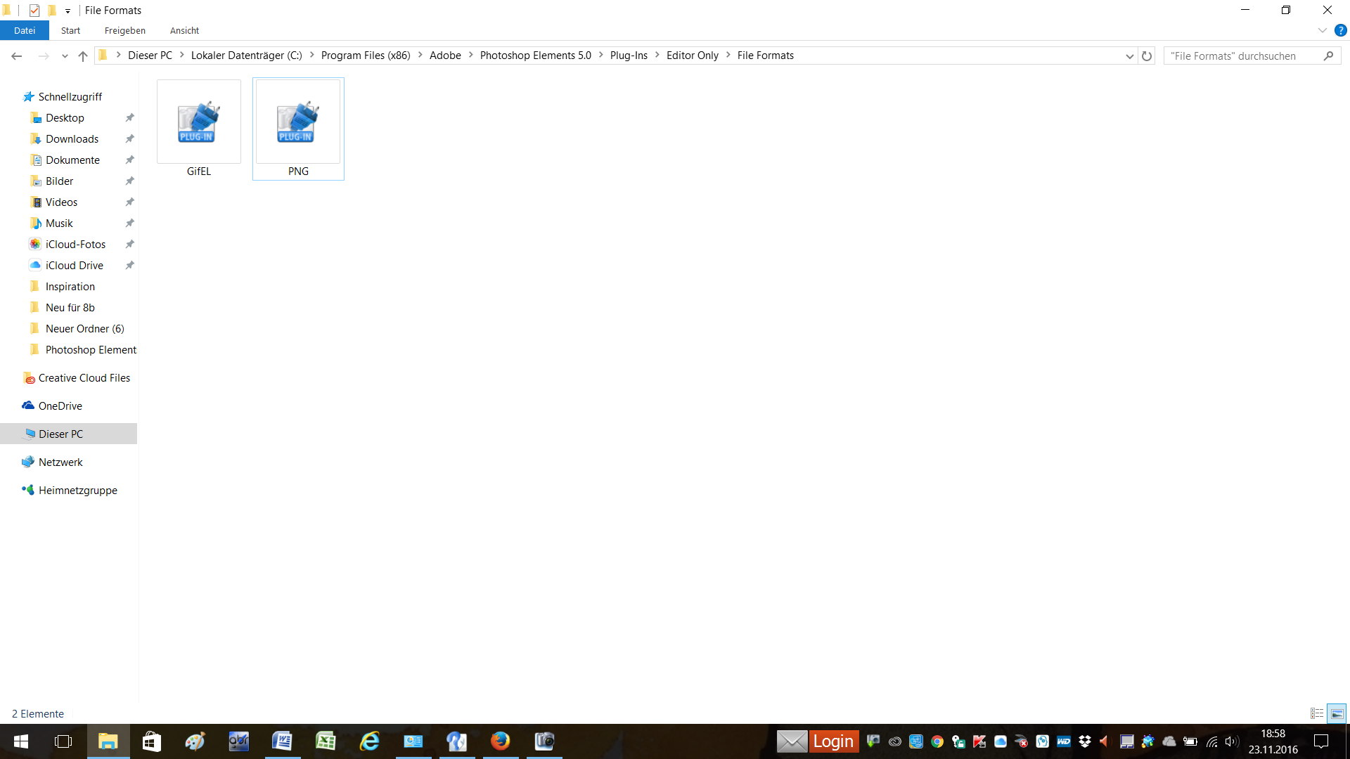The image size is (1350, 759).
Task: Open Creative Cloud Files folder
Action: (x=84, y=377)
